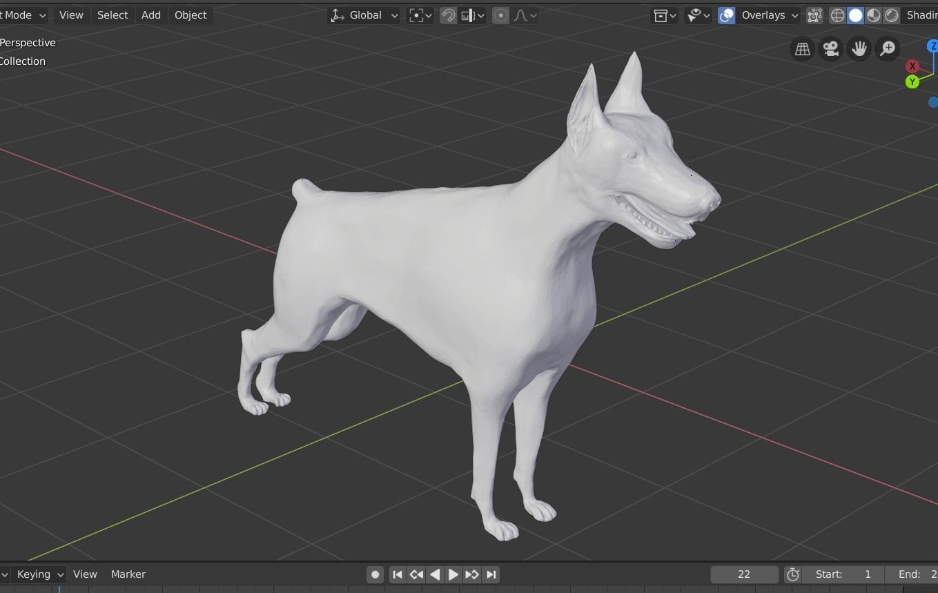Toggle proportional editing circle icon

(x=501, y=15)
